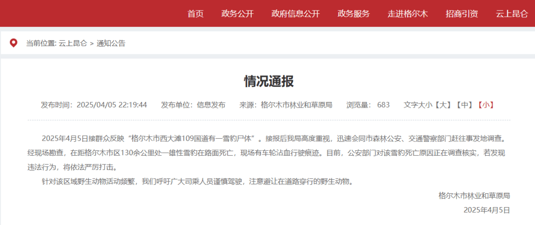
Task: Open the 政务服务 navigation menu
Action: coord(353,14)
